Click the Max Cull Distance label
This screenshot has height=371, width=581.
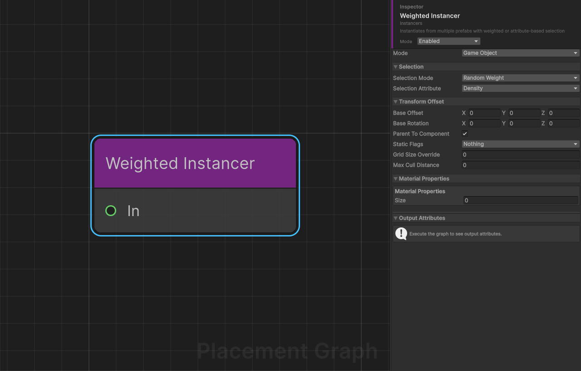coord(416,165)
